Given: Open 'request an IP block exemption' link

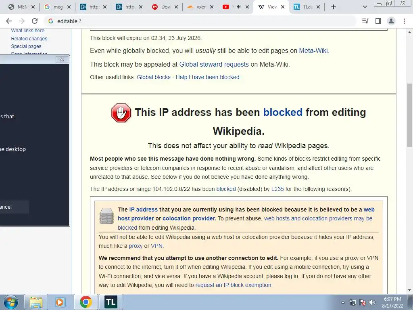Looking at the screenshot, I should (x=234, y=285).
